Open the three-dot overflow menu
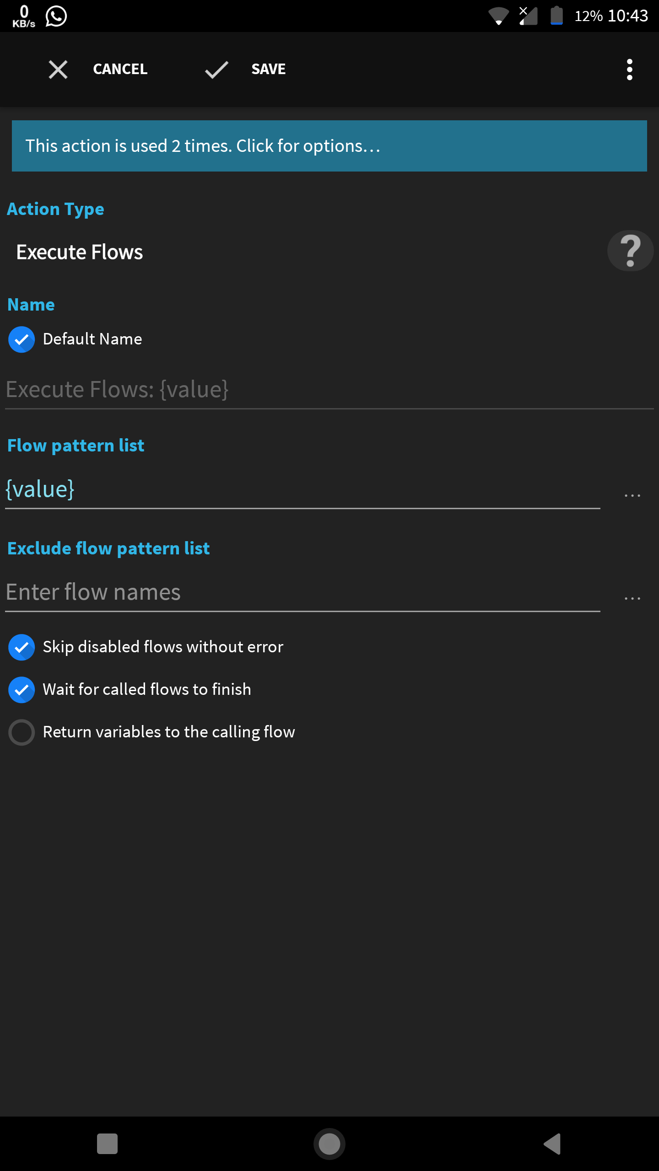 (x=629, y=70)
